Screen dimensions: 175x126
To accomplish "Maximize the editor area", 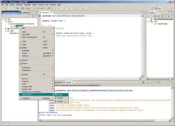I will pyautogui.click(x=144, y=12).
